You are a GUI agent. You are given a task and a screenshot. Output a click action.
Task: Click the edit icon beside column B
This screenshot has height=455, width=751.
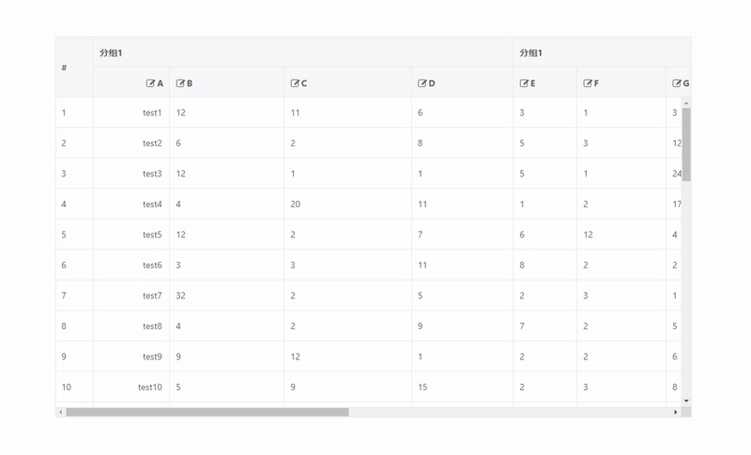point(180,83)
